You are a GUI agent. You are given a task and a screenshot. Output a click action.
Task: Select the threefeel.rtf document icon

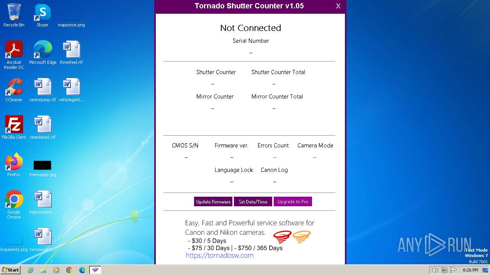[71, 53]
